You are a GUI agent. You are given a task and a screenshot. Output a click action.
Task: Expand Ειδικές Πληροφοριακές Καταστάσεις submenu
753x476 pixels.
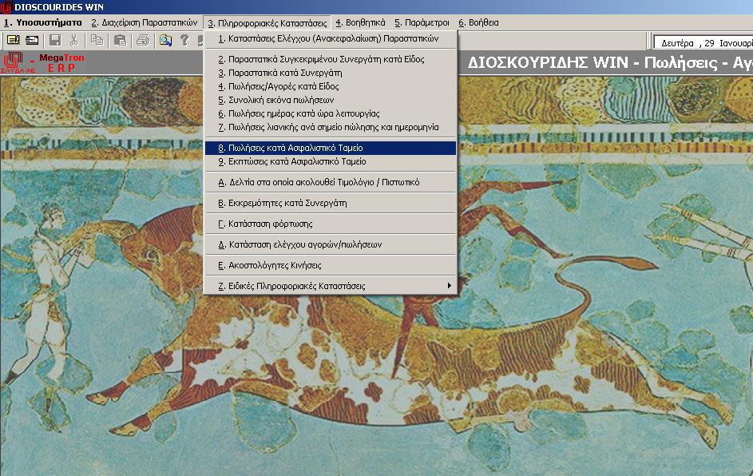pyautogui.click(x=331, y=286)
